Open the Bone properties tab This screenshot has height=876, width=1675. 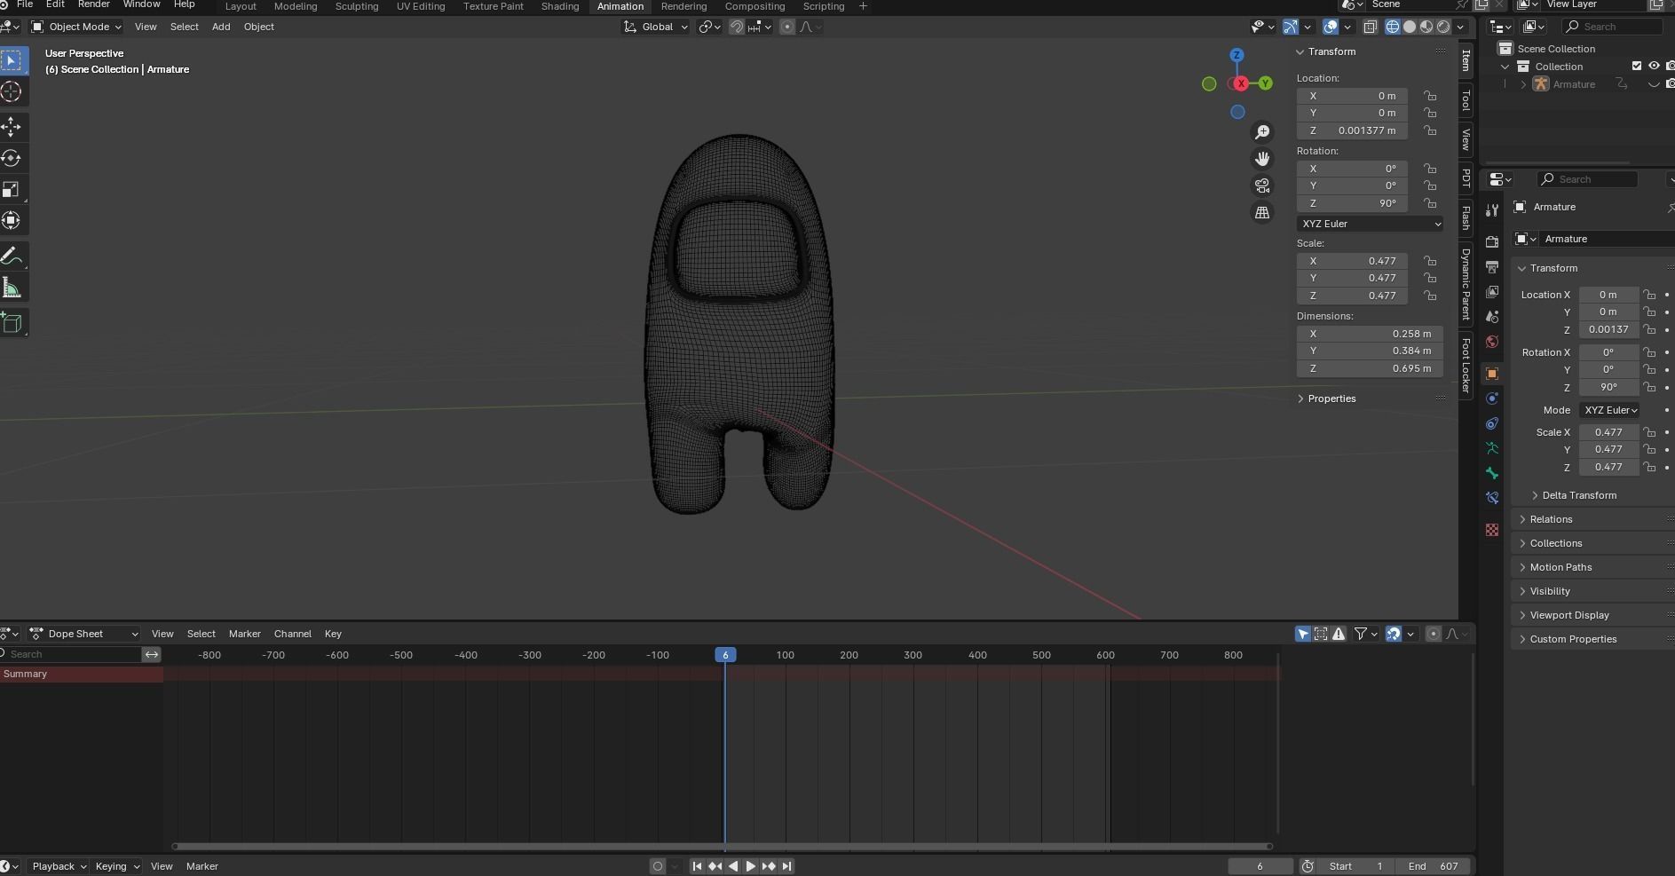(1492, 473)
